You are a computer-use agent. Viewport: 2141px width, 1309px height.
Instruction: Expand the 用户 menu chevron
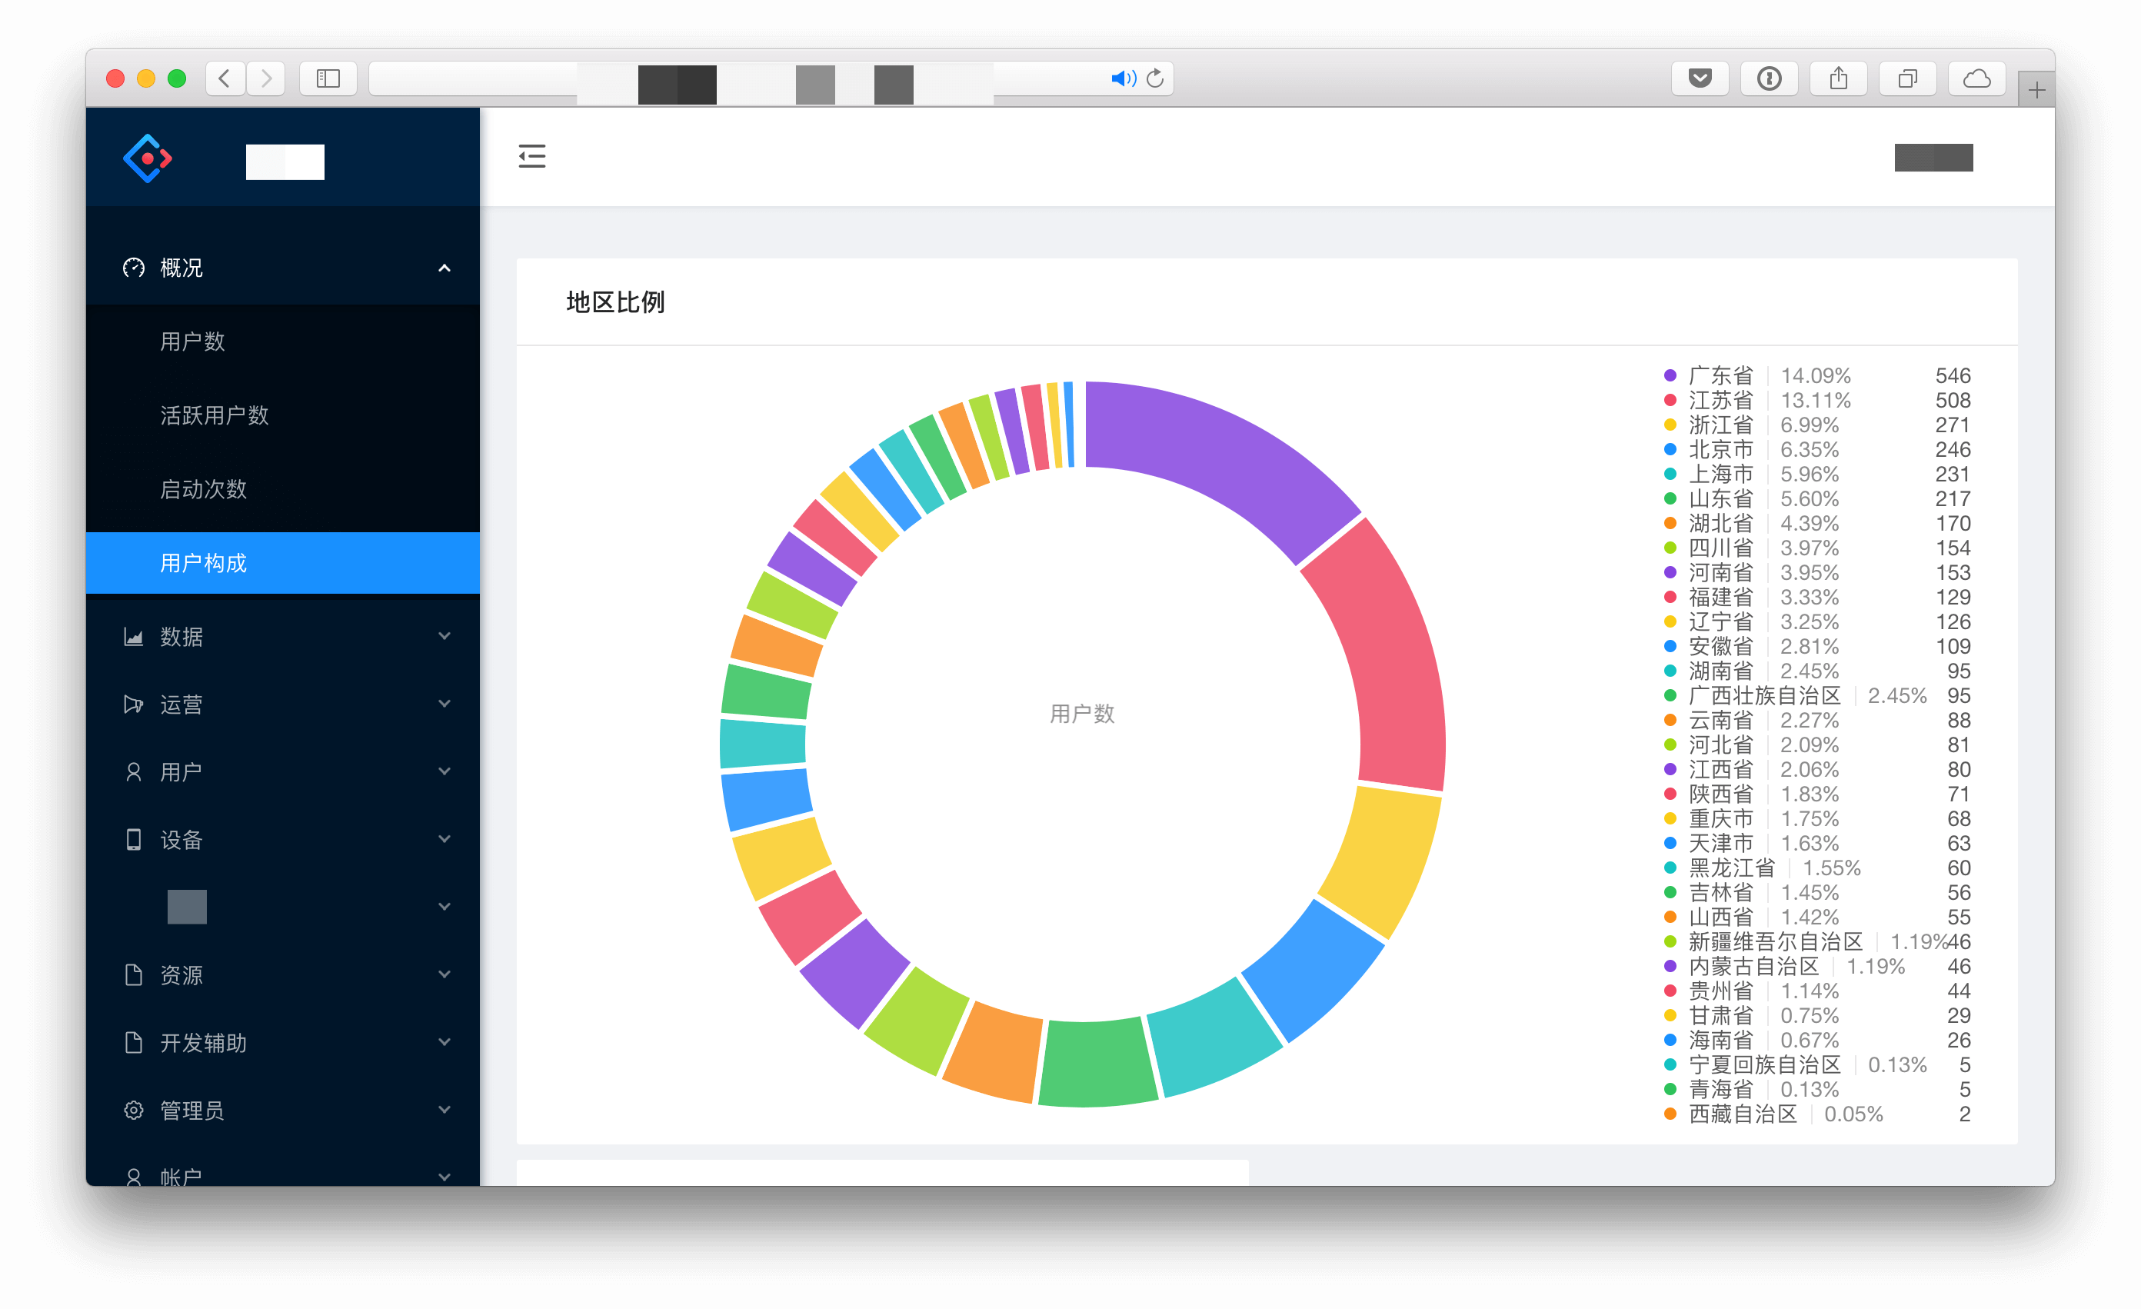click(x=444, y=772)
